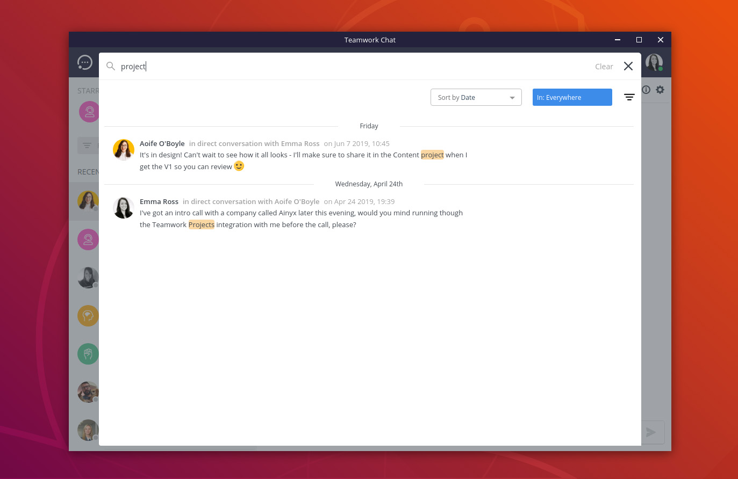
Task: Click the magnifying glass search icon
Action: click(x=111, y=66)
